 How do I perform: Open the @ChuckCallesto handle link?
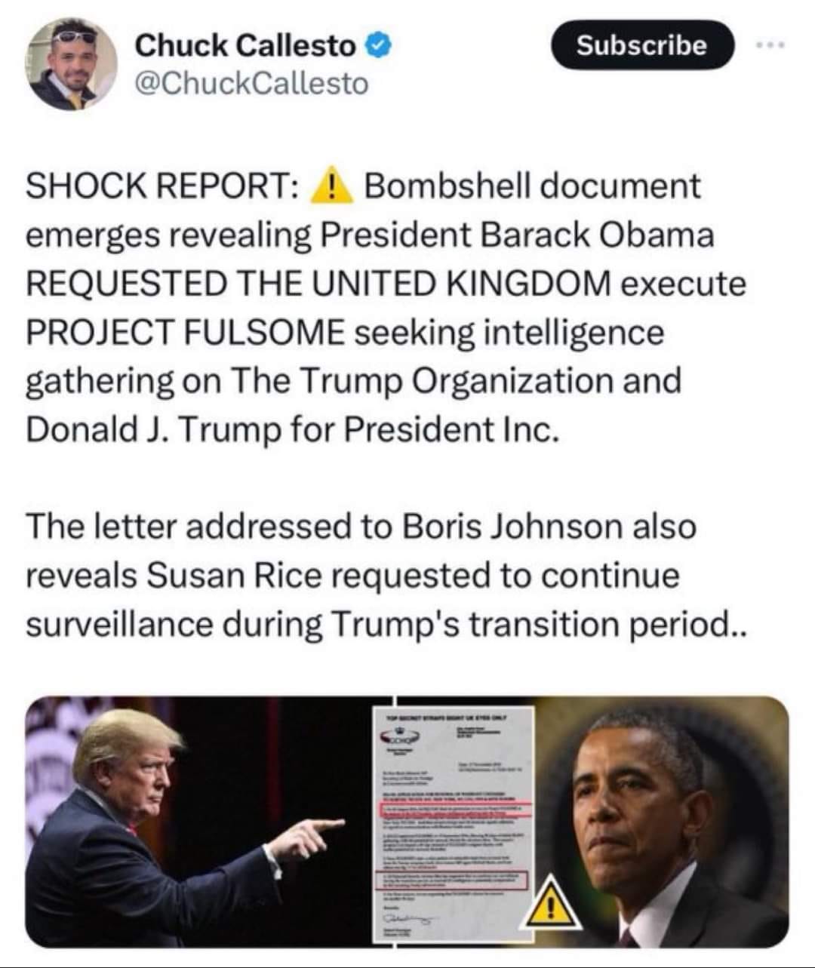(251, 84)
